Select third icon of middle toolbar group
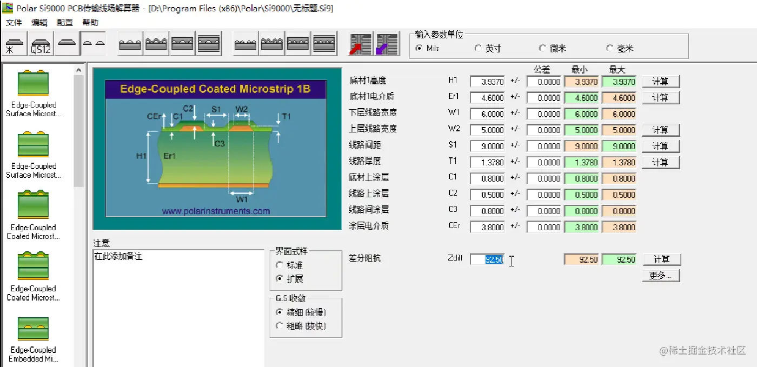Image resolution: width=757 pixels, height=367 pixels. pyautogui.click(x=182, y=44)
